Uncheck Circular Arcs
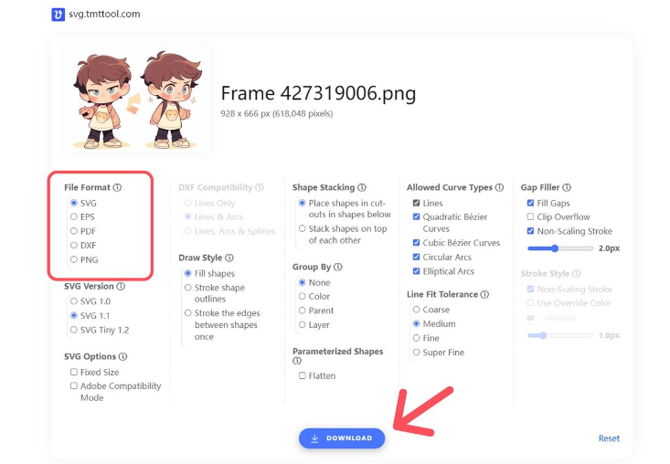This screenshot has width=670, height=464. click(416, 257)
